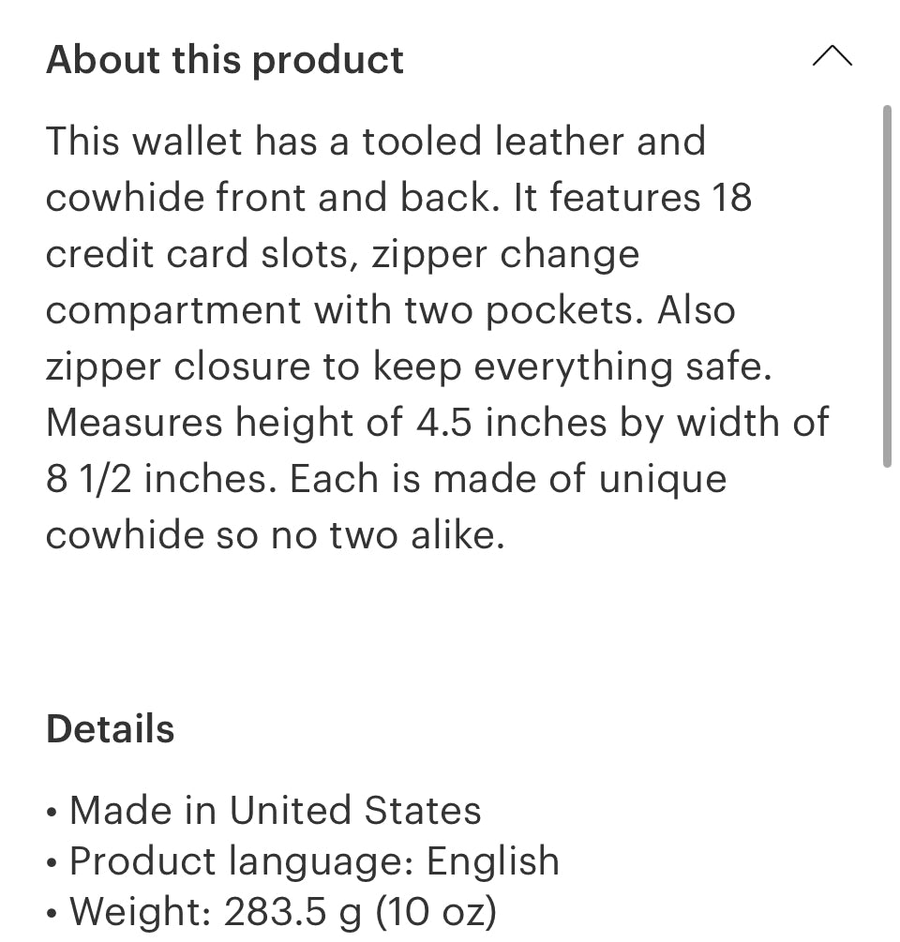
Task: Click the "Made in United States" detail
Action: click(275, 811)
